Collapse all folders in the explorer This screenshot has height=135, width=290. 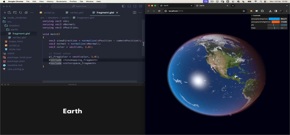point(26,12)
